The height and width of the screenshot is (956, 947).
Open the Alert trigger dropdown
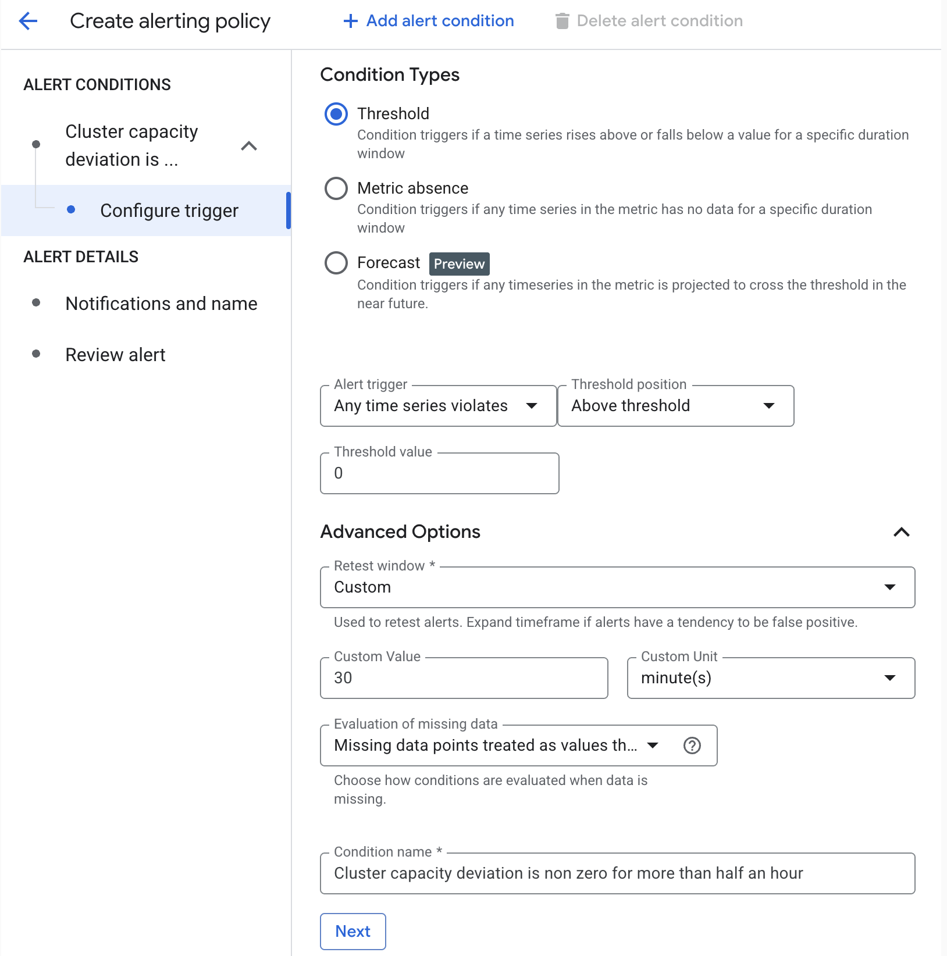[438, 406]
